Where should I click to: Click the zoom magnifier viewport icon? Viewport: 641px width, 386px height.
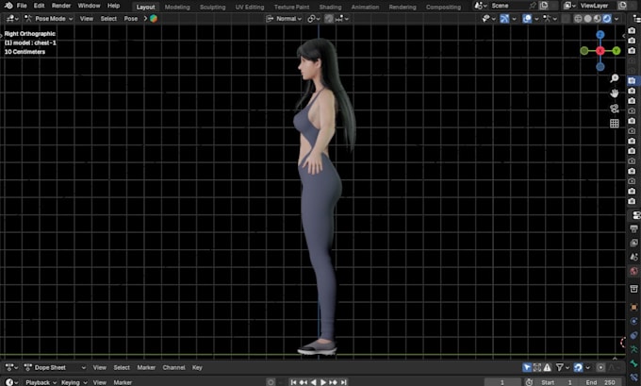pos(614,78)
